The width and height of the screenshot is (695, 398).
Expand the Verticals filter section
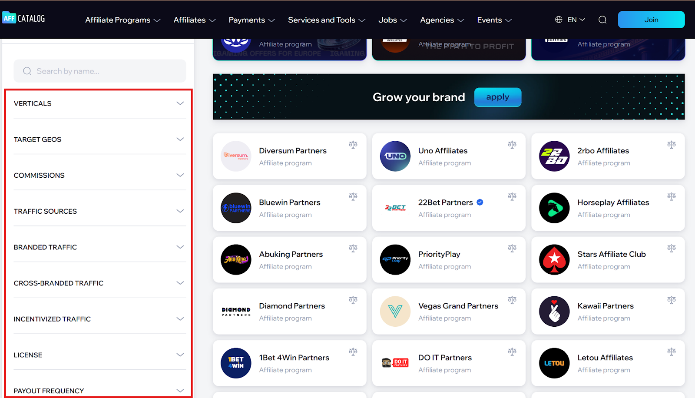99,103
